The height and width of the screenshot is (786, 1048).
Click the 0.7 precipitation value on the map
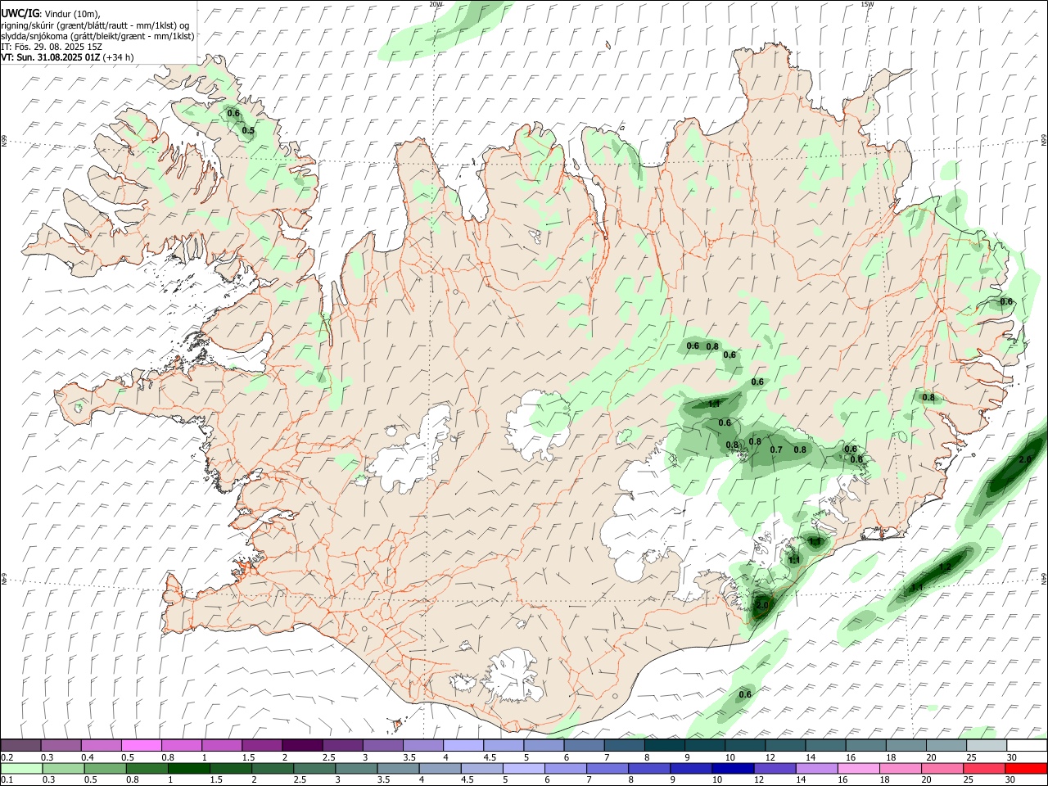click(x=776, y=449)
